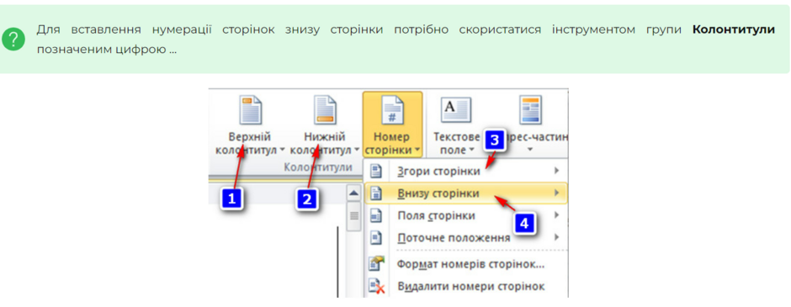Click bold word Колонтитули in question
This screenshot has height=307, width=791.
[734, 29]
